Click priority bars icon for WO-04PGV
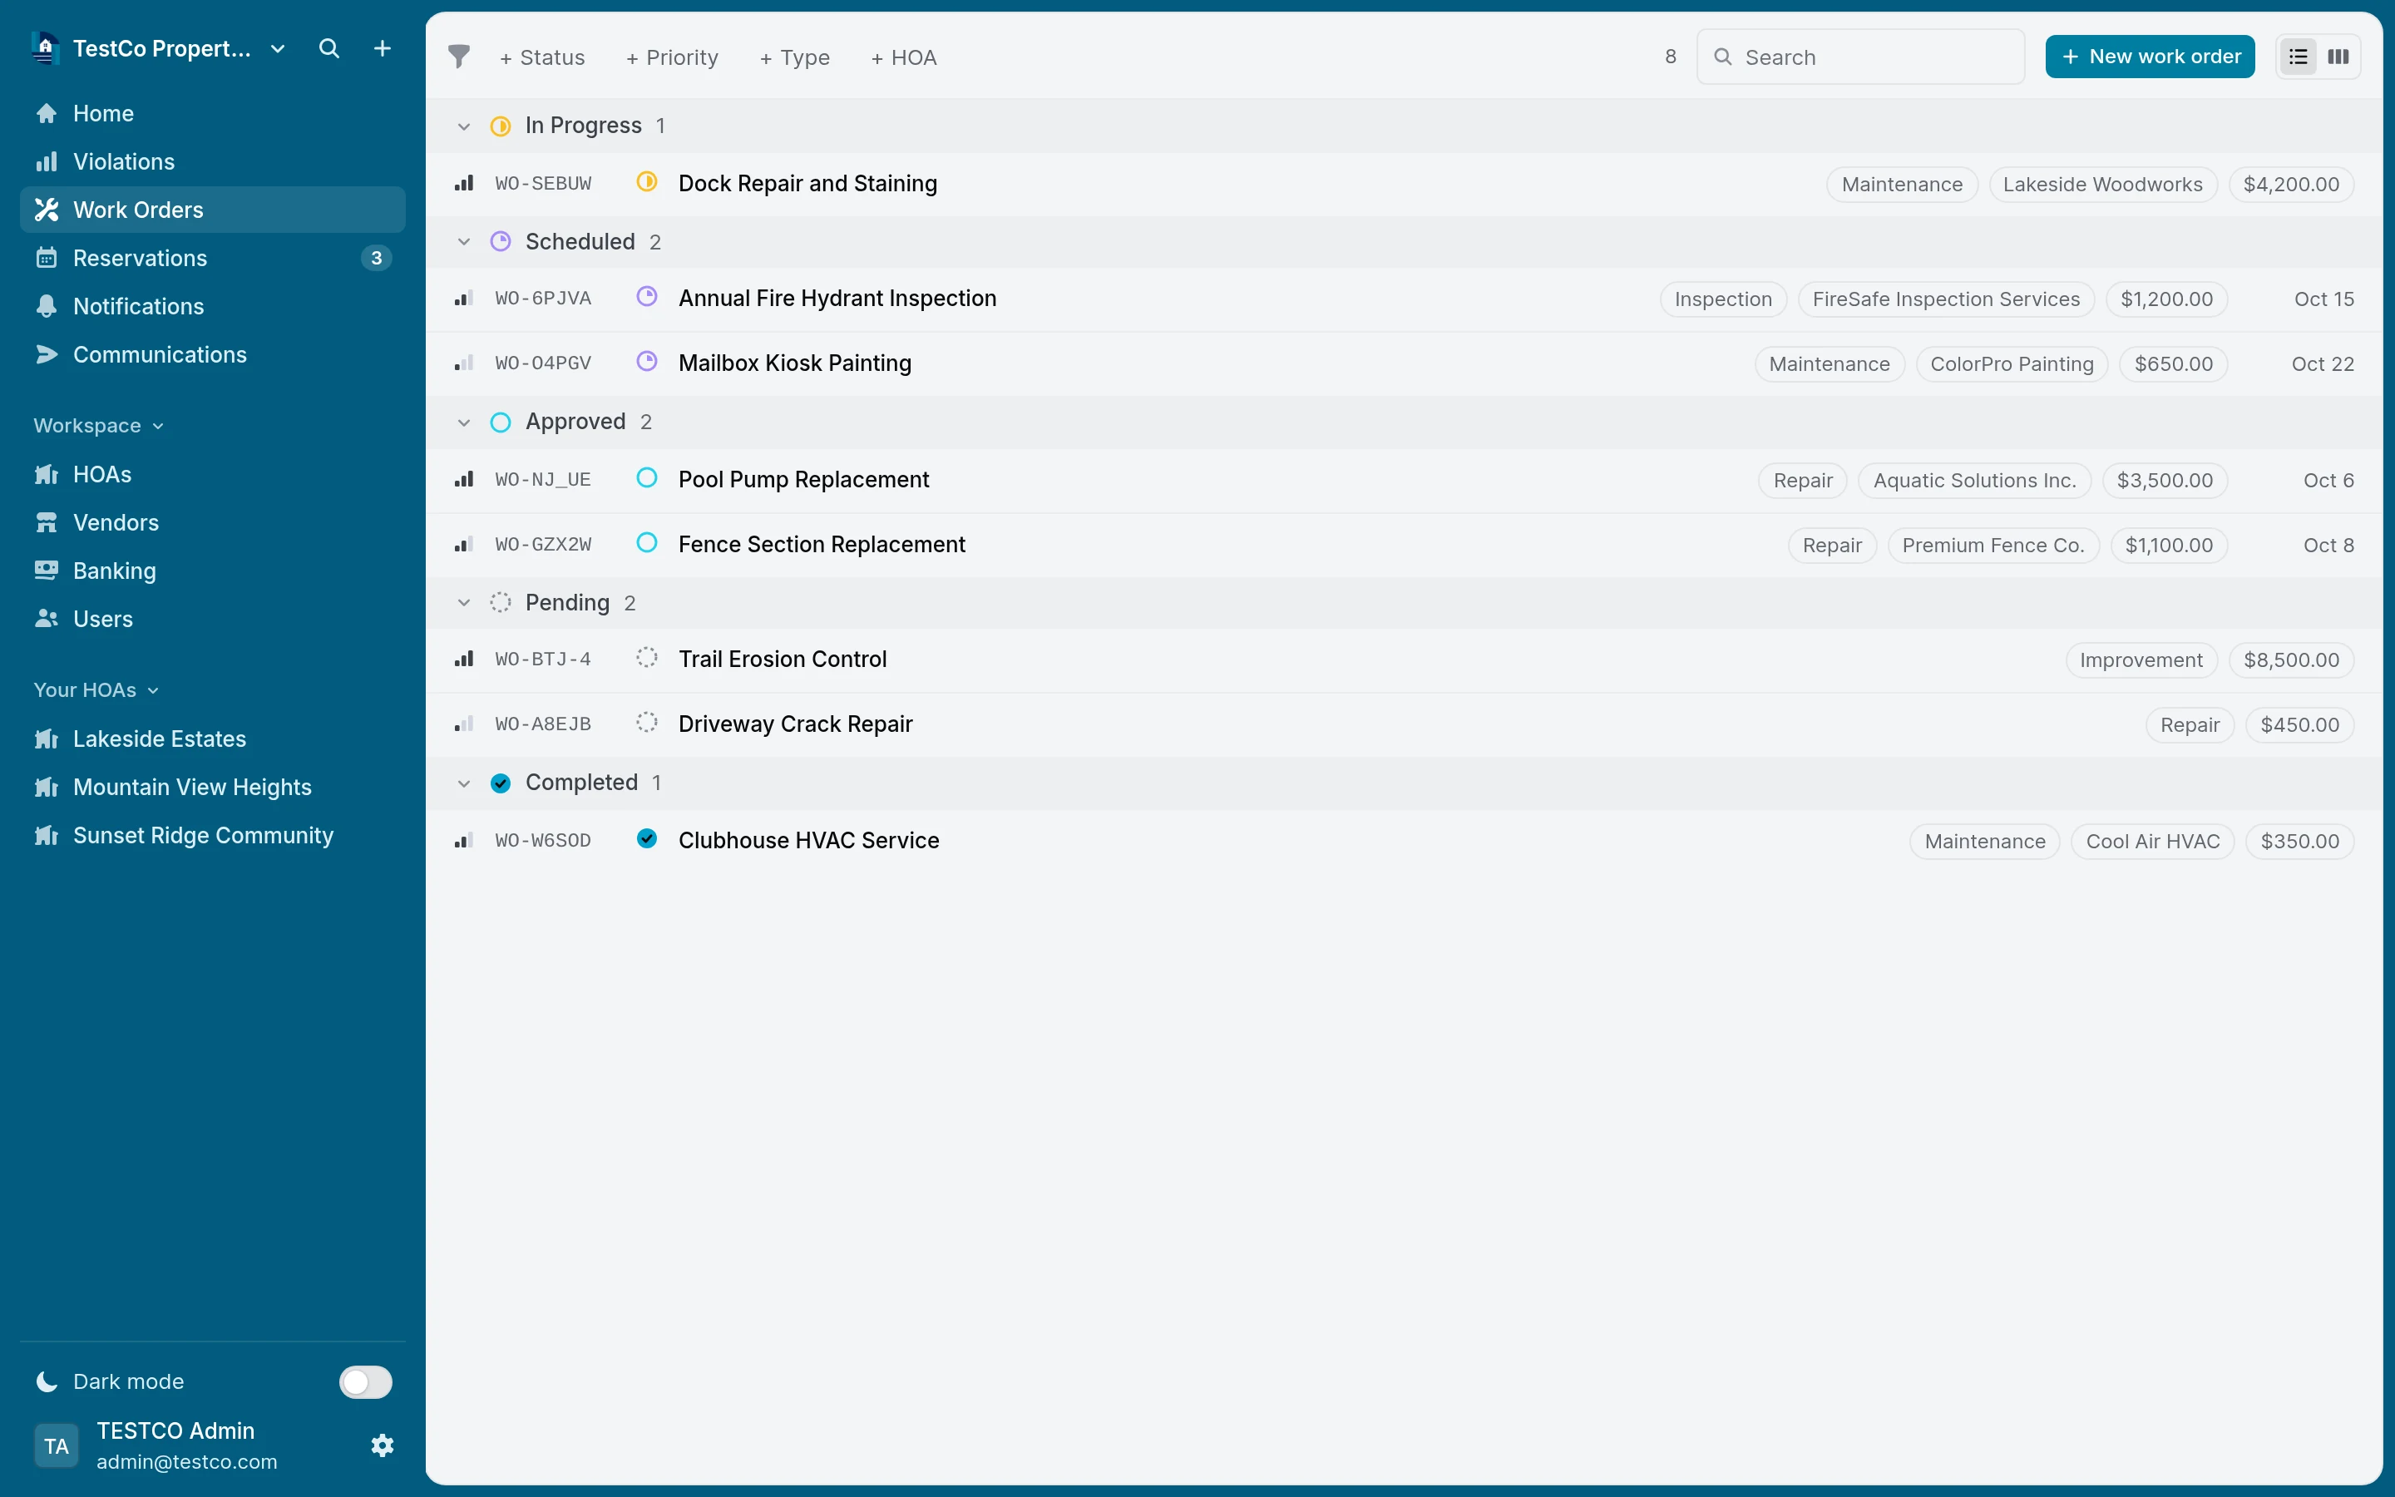The image size is (2395, 1497). (x=464, y=363)
